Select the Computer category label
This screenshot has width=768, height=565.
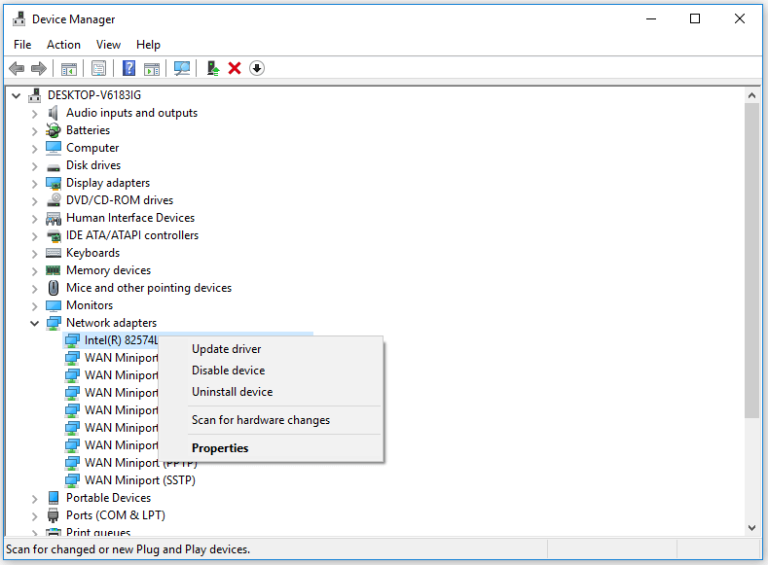(92, 148)
